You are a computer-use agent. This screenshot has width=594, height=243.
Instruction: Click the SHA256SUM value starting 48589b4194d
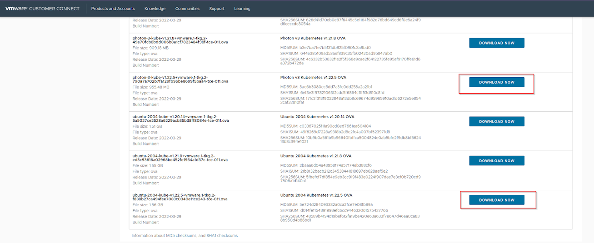click(350, 218)
